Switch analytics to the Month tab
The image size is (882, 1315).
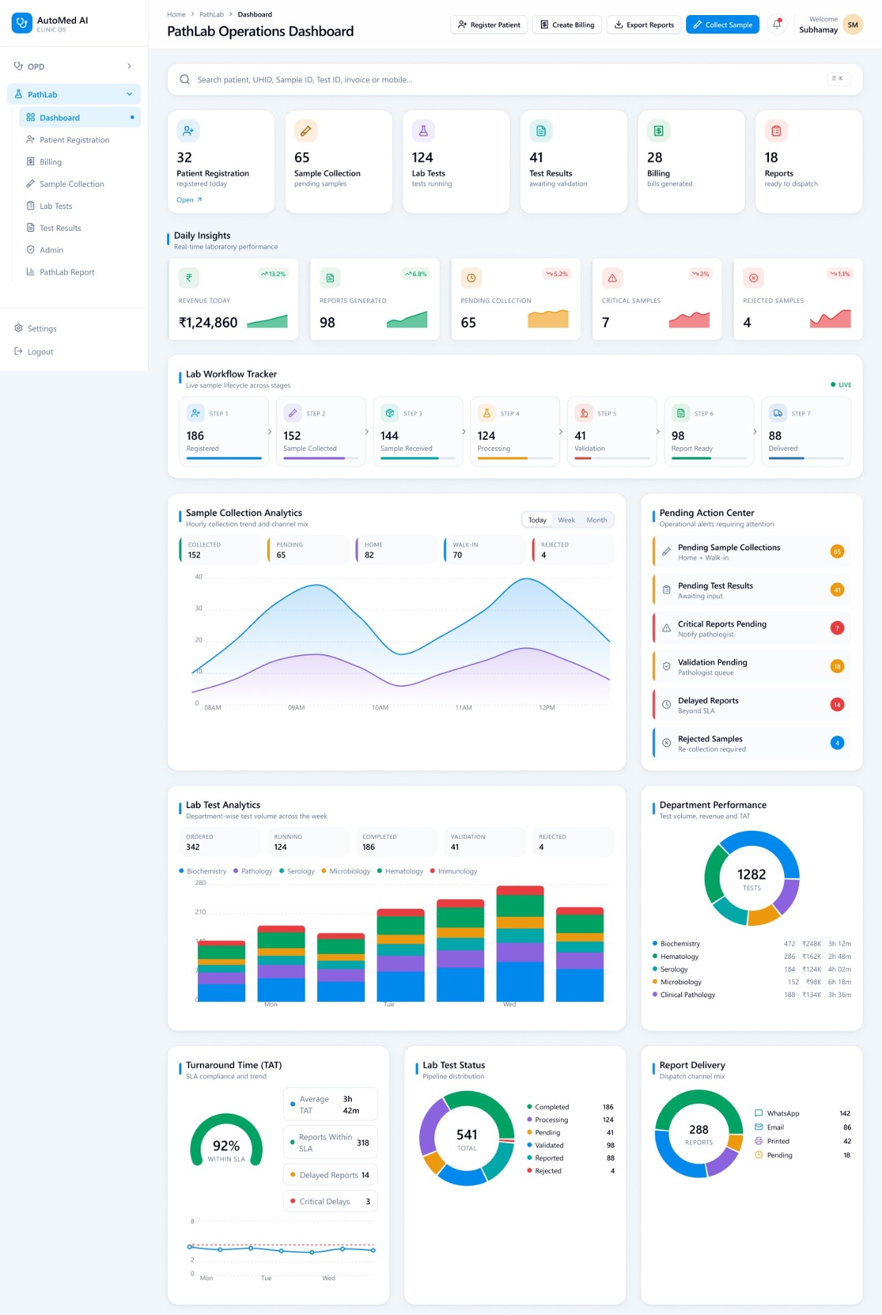596,520
